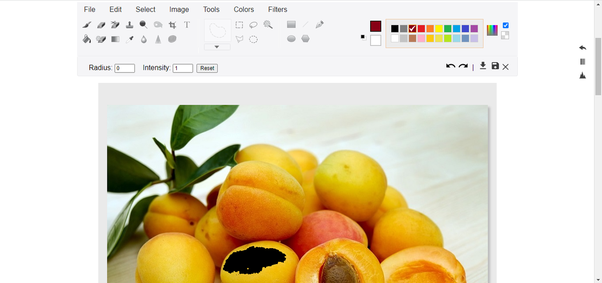Select the pen nib tool
Screen dimensions: 602x283
click(x=320, y=24)
